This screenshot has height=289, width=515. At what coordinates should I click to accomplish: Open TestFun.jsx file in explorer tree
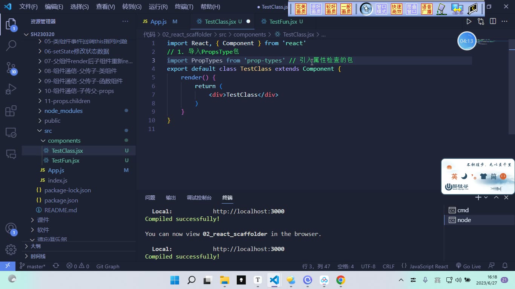(66, 160)
